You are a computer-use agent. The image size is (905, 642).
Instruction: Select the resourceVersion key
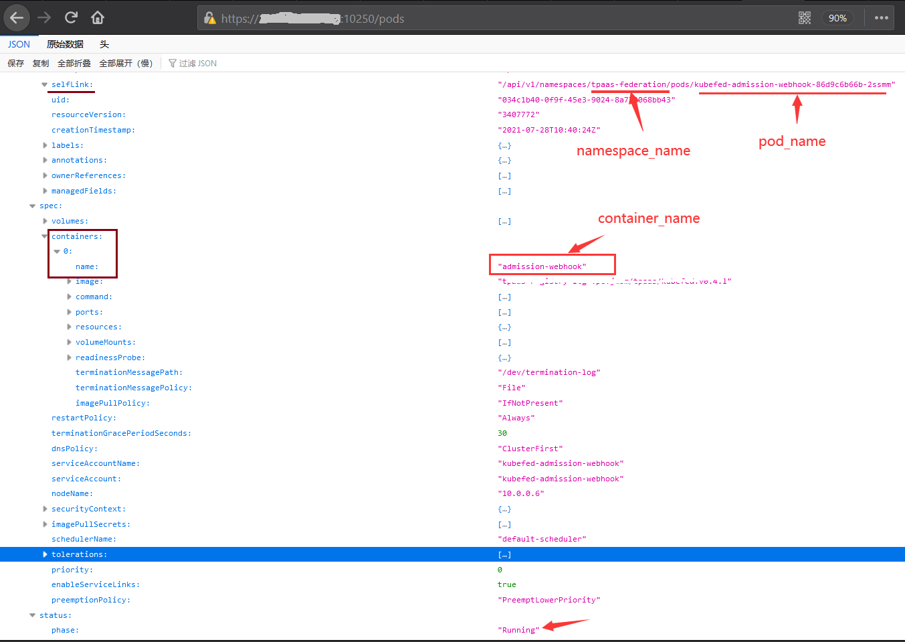pyautogui.click(x=88, y=114)
